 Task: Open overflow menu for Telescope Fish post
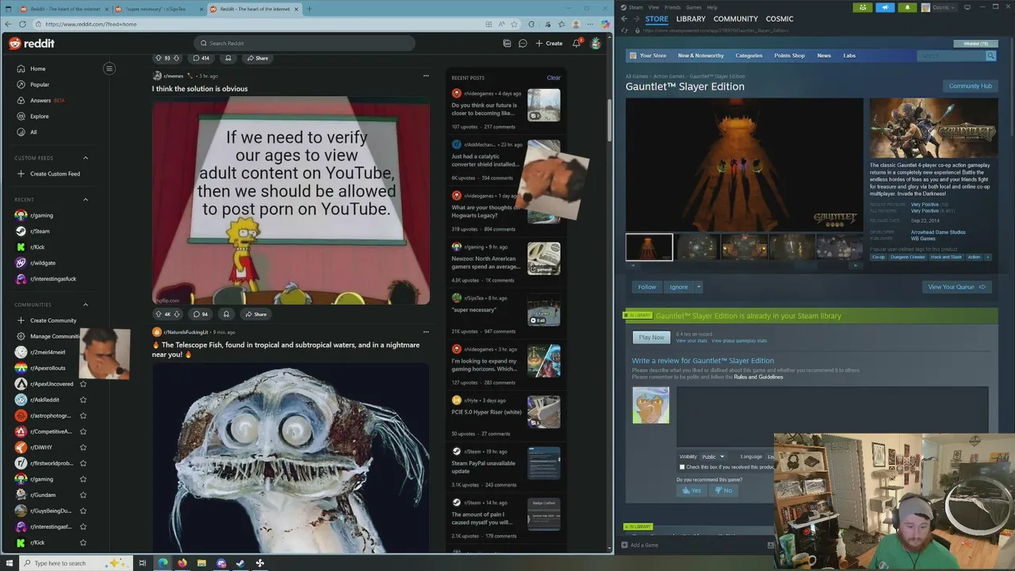point(426,331)
